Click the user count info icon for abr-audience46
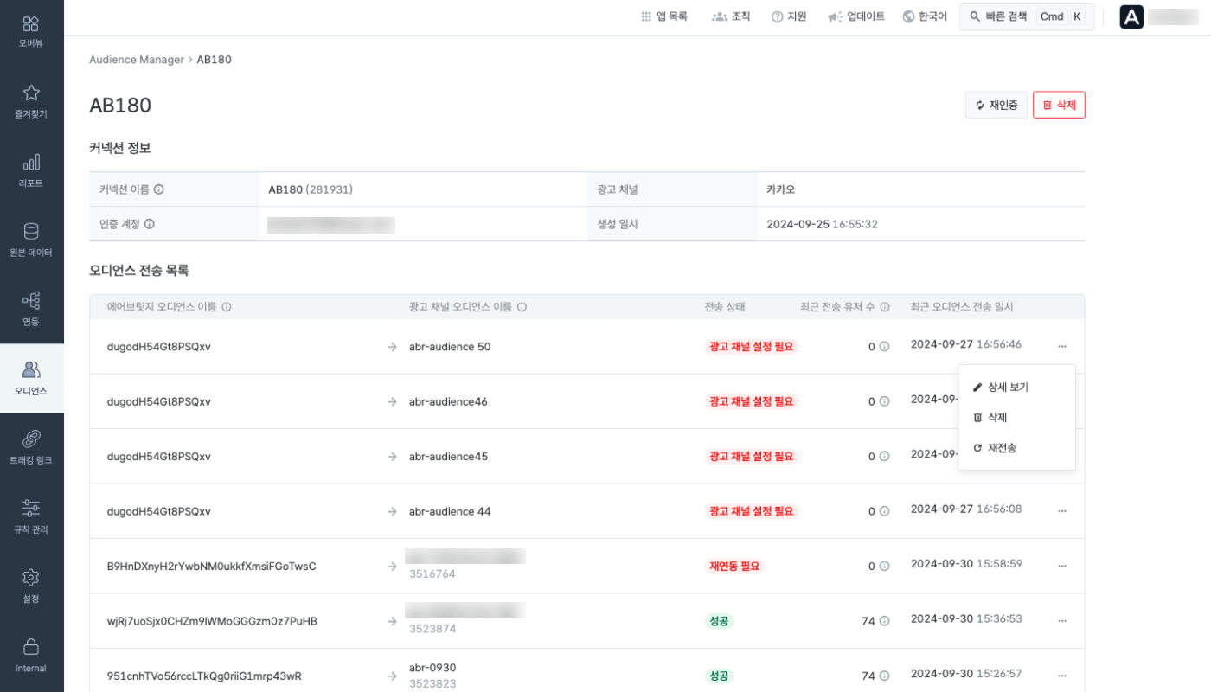 tap(884, 401)
